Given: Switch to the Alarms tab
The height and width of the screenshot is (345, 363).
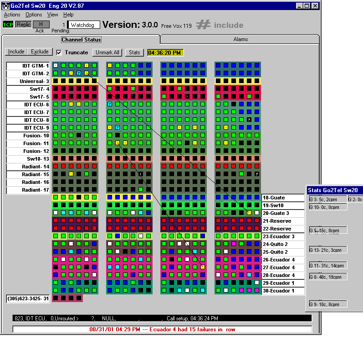Looking at the screenshot, I should click(240, 39).
